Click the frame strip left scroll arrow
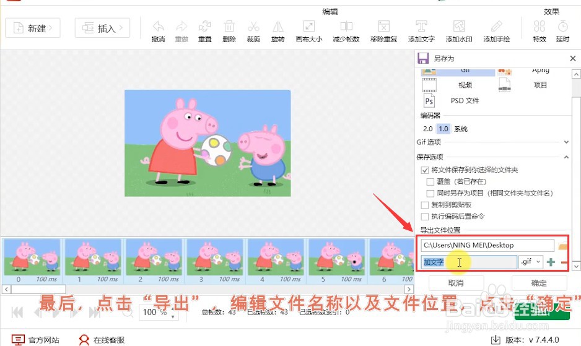Image resolution: width=581 pixels, height=346 pixels. click(x=6, y=289)
